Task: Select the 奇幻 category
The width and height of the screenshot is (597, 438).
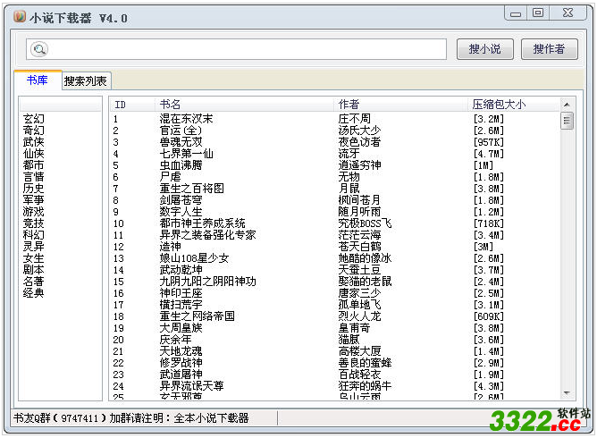Action: (x=33, y=131)
